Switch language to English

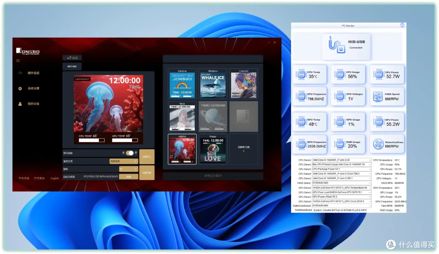coord(54,178)
